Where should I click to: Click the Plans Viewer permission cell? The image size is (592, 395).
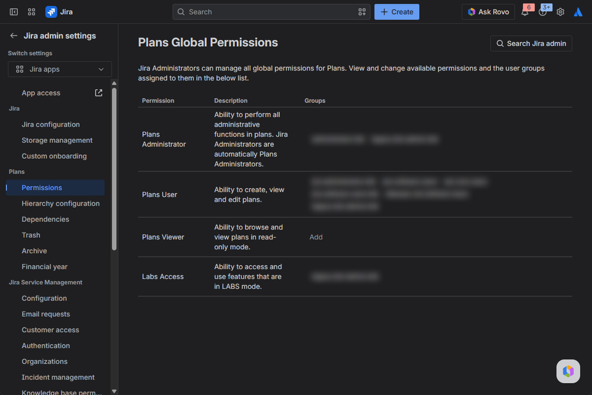coord(163,237)
